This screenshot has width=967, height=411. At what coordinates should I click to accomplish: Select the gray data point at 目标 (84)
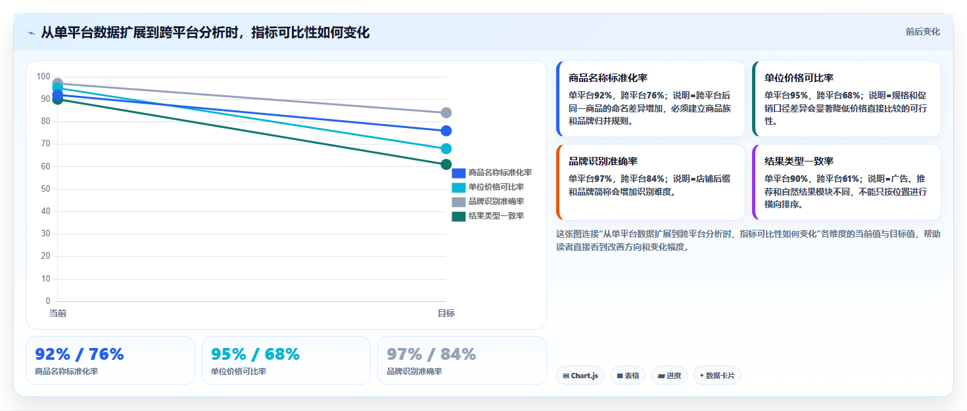[x=446, y=113]
